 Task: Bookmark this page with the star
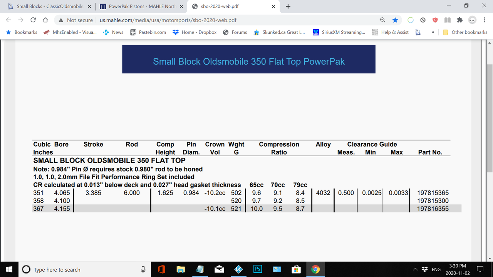(x=395, y=20)
